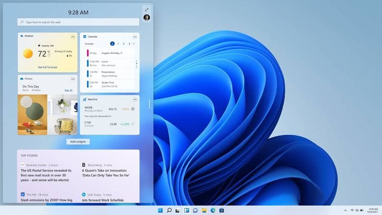Open the orange still-life photo thumbnail
Viewport: 382px width, 215px height.
coord(32,115)
